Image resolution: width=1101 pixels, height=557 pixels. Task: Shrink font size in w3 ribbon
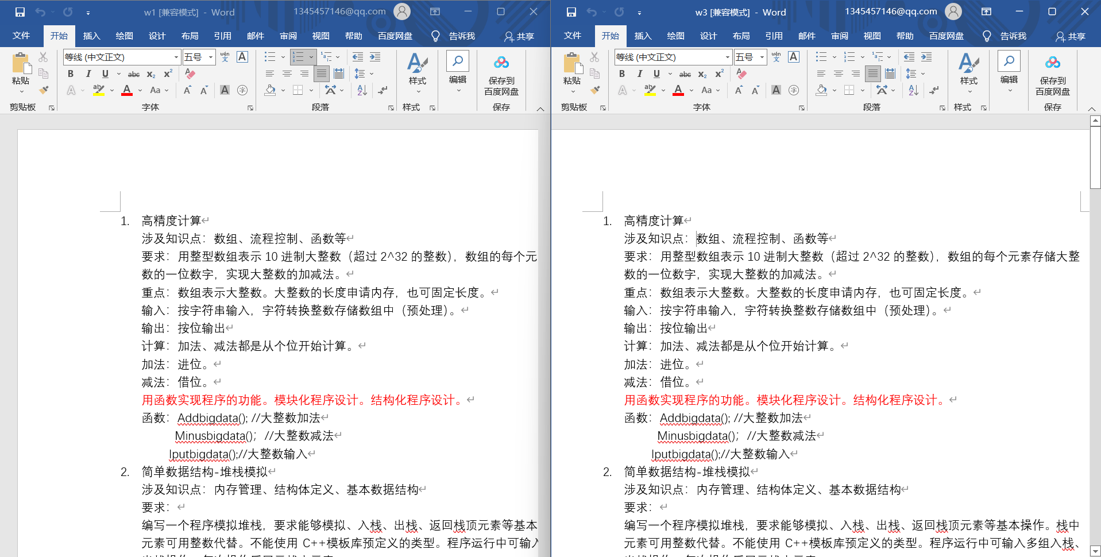pos(755,90)
